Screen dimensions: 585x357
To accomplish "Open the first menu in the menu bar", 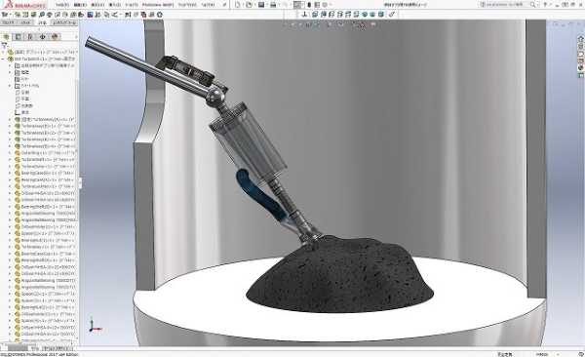I will click(x=62, y=5).
